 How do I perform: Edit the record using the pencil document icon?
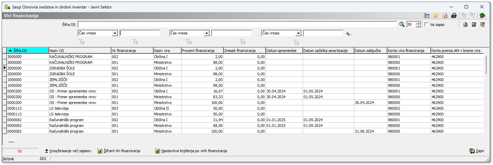[474, 24]
